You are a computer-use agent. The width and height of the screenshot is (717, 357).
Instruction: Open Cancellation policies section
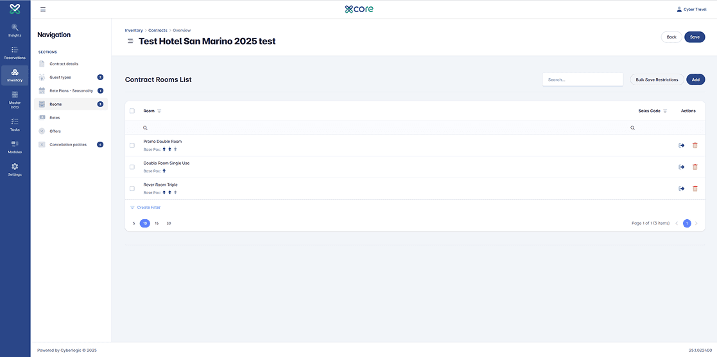click(x=67, y=145)
